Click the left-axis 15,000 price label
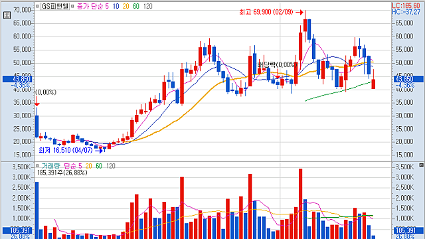Screen dimensions: 425x239 22,155
